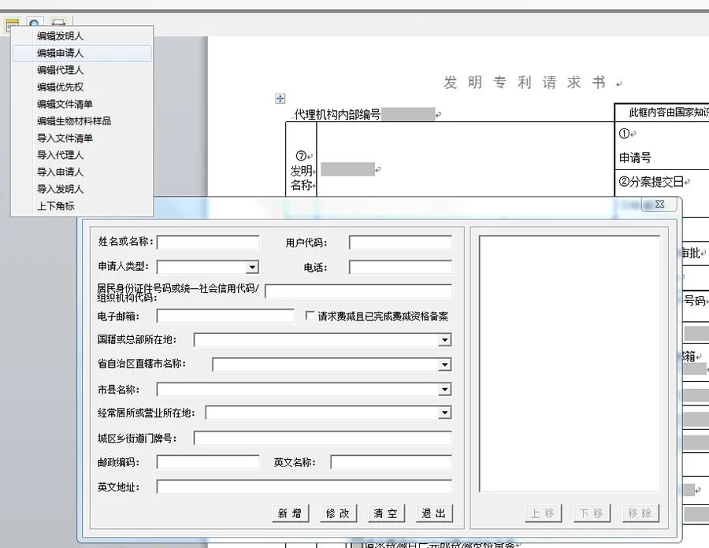The height and width of the screenshot is (548, 709).
Task: Click 退出 to exit the dialog
Action: [x=434, y=513]
